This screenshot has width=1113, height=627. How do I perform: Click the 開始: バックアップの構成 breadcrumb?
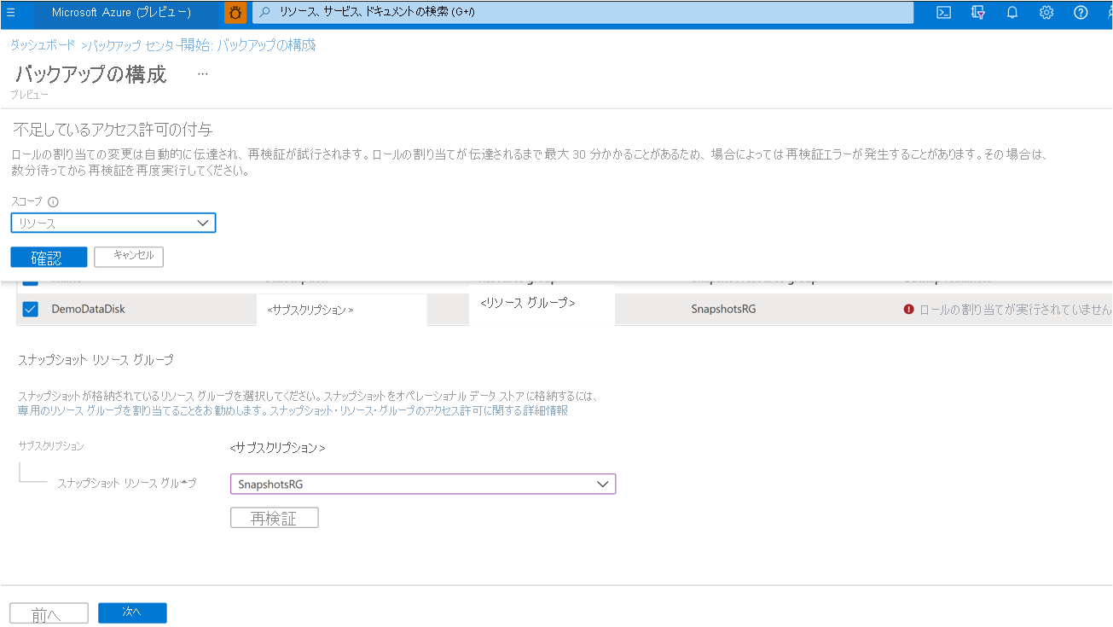tap(248, 45)
